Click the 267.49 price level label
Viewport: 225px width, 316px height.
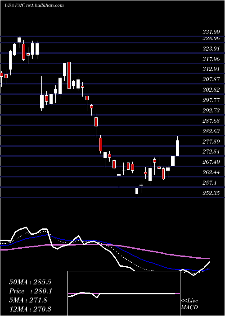211,163
